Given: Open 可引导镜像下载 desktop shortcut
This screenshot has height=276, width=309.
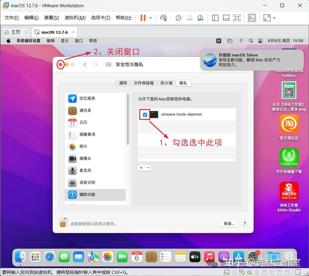Looking at the screenshot, I should [x=289, y=161].
